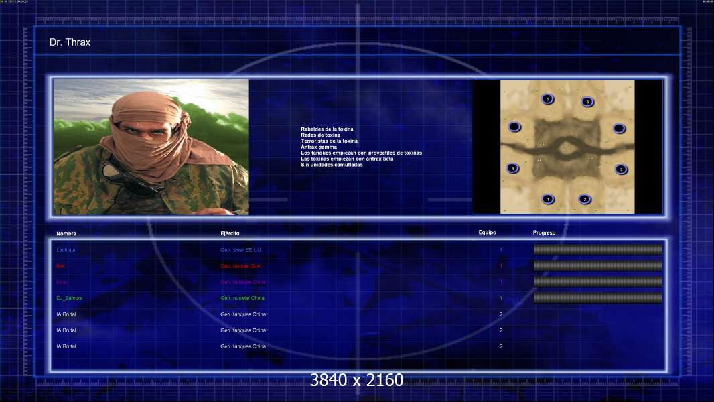This screenshot has width=714, height=402.
Task: Select player name Lachiqui
Action: point(66,250)
